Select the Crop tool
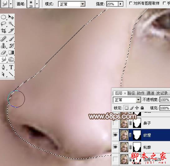 click(3, 31)
